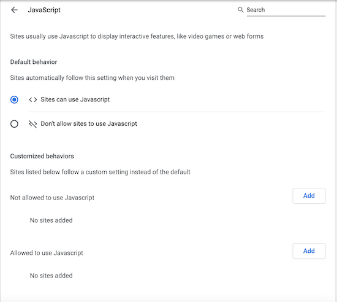Click No sites added under Not allowed list
Screen dimensions: 337x302
[x=51, y=220]
